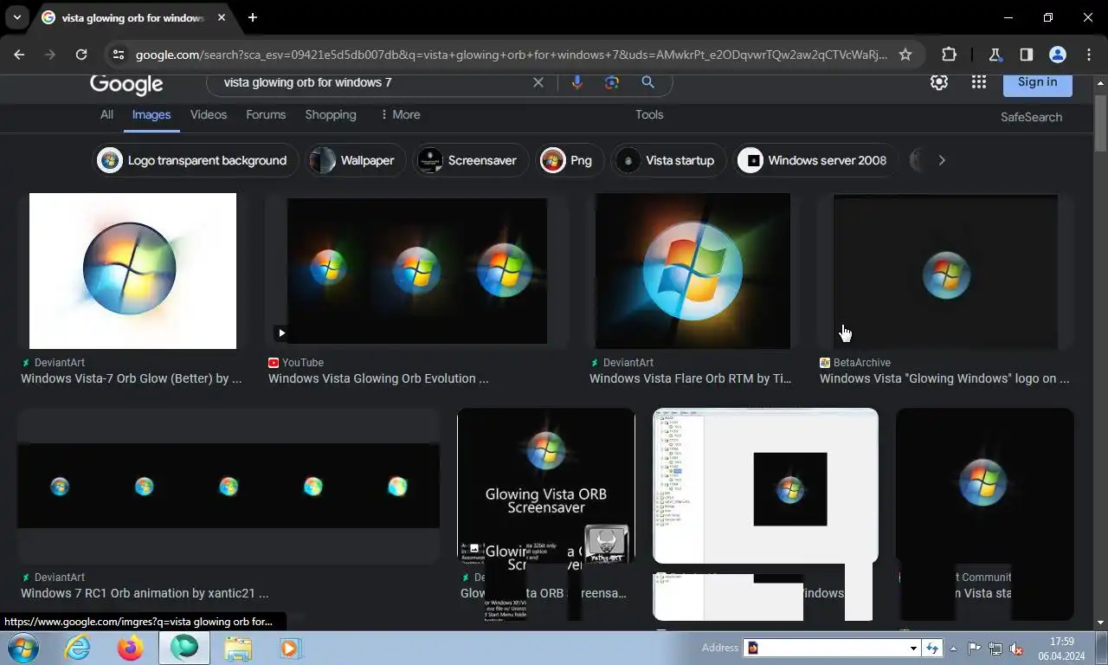Open the white-background glowing orb thumbnail
Image resolution: width=1108 pixels, height=665 pixels.
pyautogui.click(x=132, y=271)
